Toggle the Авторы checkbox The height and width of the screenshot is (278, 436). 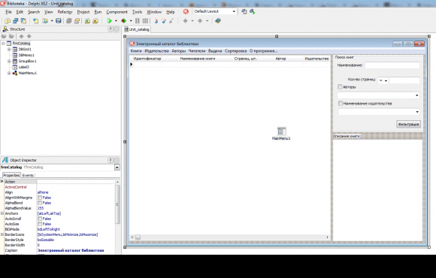click(x=340, y=86)
